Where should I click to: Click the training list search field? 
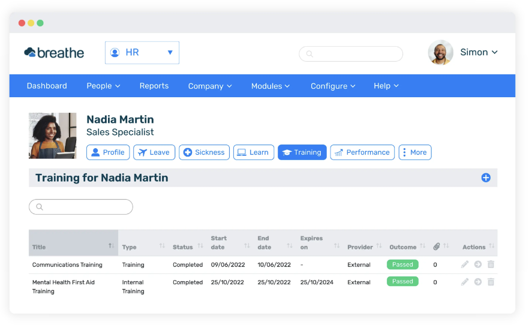[x=81, y=207]
